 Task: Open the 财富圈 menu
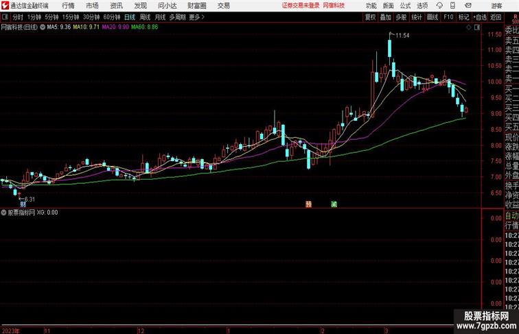(196, 5)
